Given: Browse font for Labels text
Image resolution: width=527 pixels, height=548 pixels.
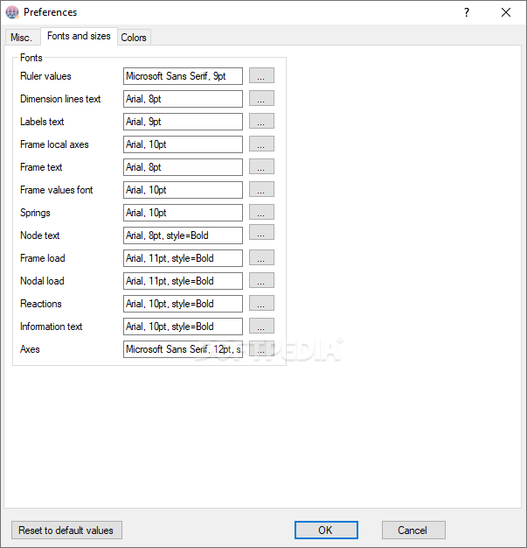Looking at the screenshot, I should (261, 122).
